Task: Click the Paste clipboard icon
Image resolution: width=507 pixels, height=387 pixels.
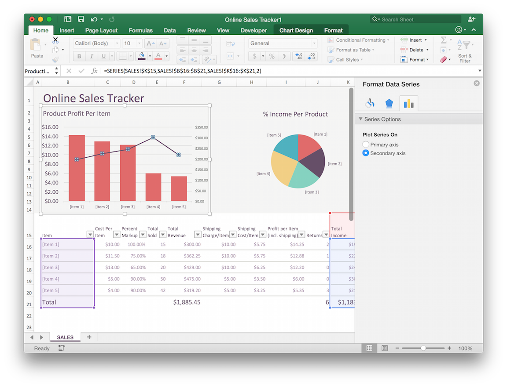Action: tap(35, 44)
